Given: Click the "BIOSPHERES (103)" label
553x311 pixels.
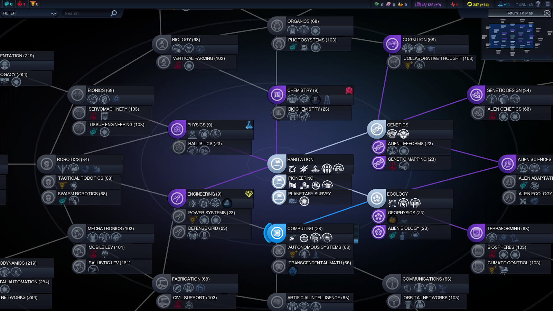Looking at the screenshot, I should click(x=507, y=247).
